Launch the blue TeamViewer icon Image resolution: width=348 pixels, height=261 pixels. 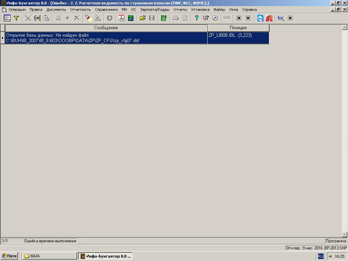pyautogui.click(x=260, y=18)
